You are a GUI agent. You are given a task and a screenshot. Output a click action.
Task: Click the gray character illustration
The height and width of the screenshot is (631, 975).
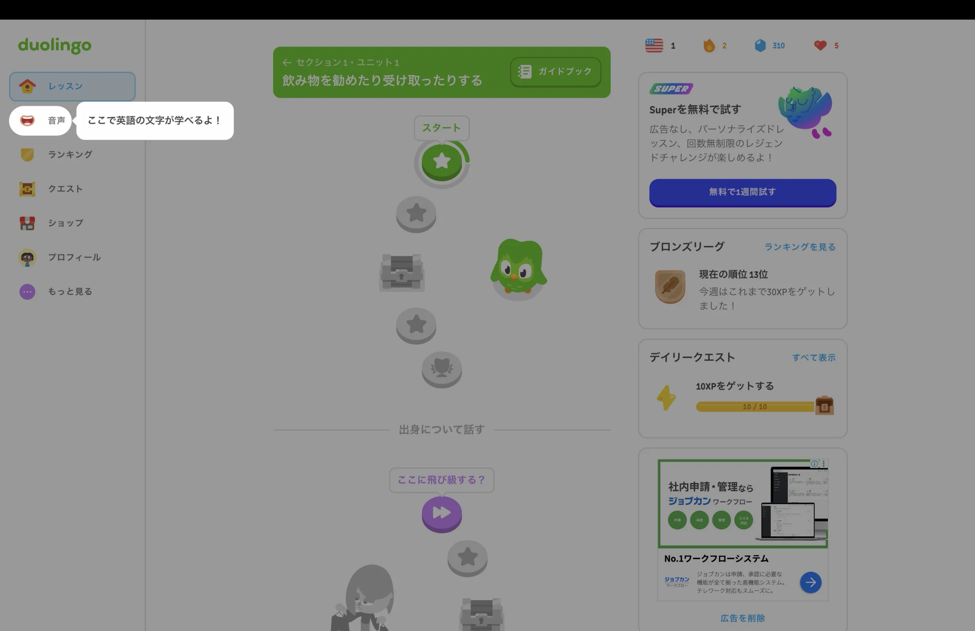362,598
